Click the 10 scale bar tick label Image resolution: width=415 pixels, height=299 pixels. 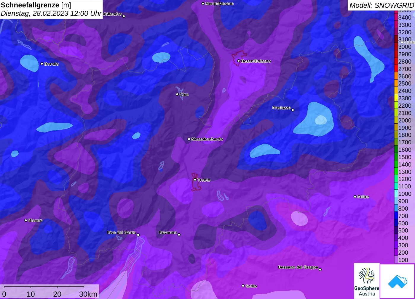coord(31,294)
